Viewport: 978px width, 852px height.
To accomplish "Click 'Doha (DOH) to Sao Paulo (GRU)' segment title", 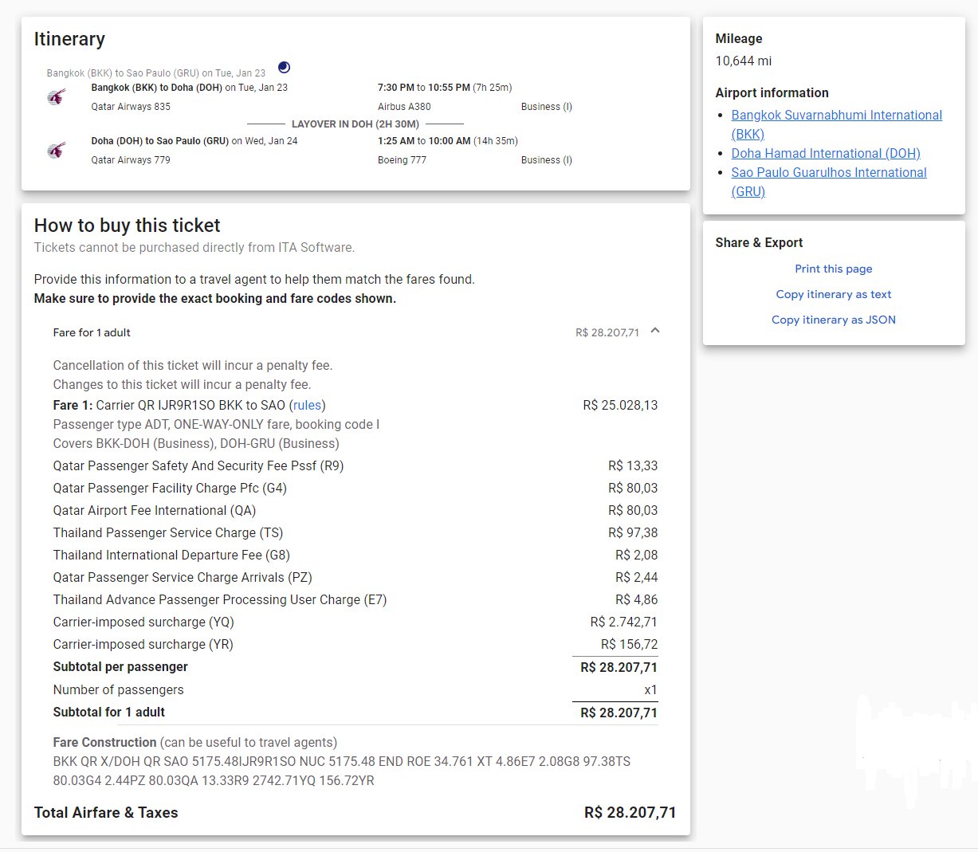I will (x=160, y=141).
